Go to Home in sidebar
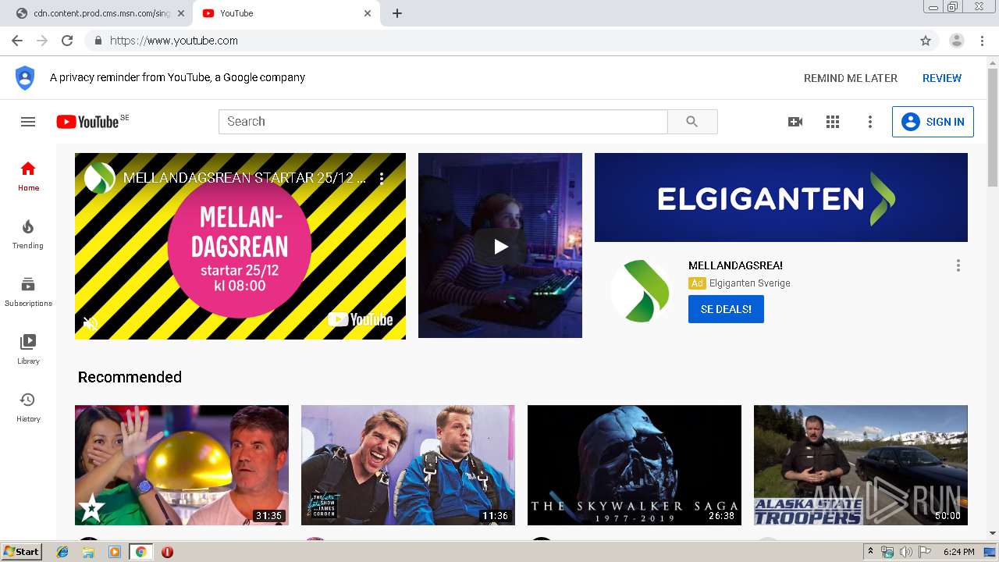Viewport: 999px width, 562px height. click(x=28, y=176)
